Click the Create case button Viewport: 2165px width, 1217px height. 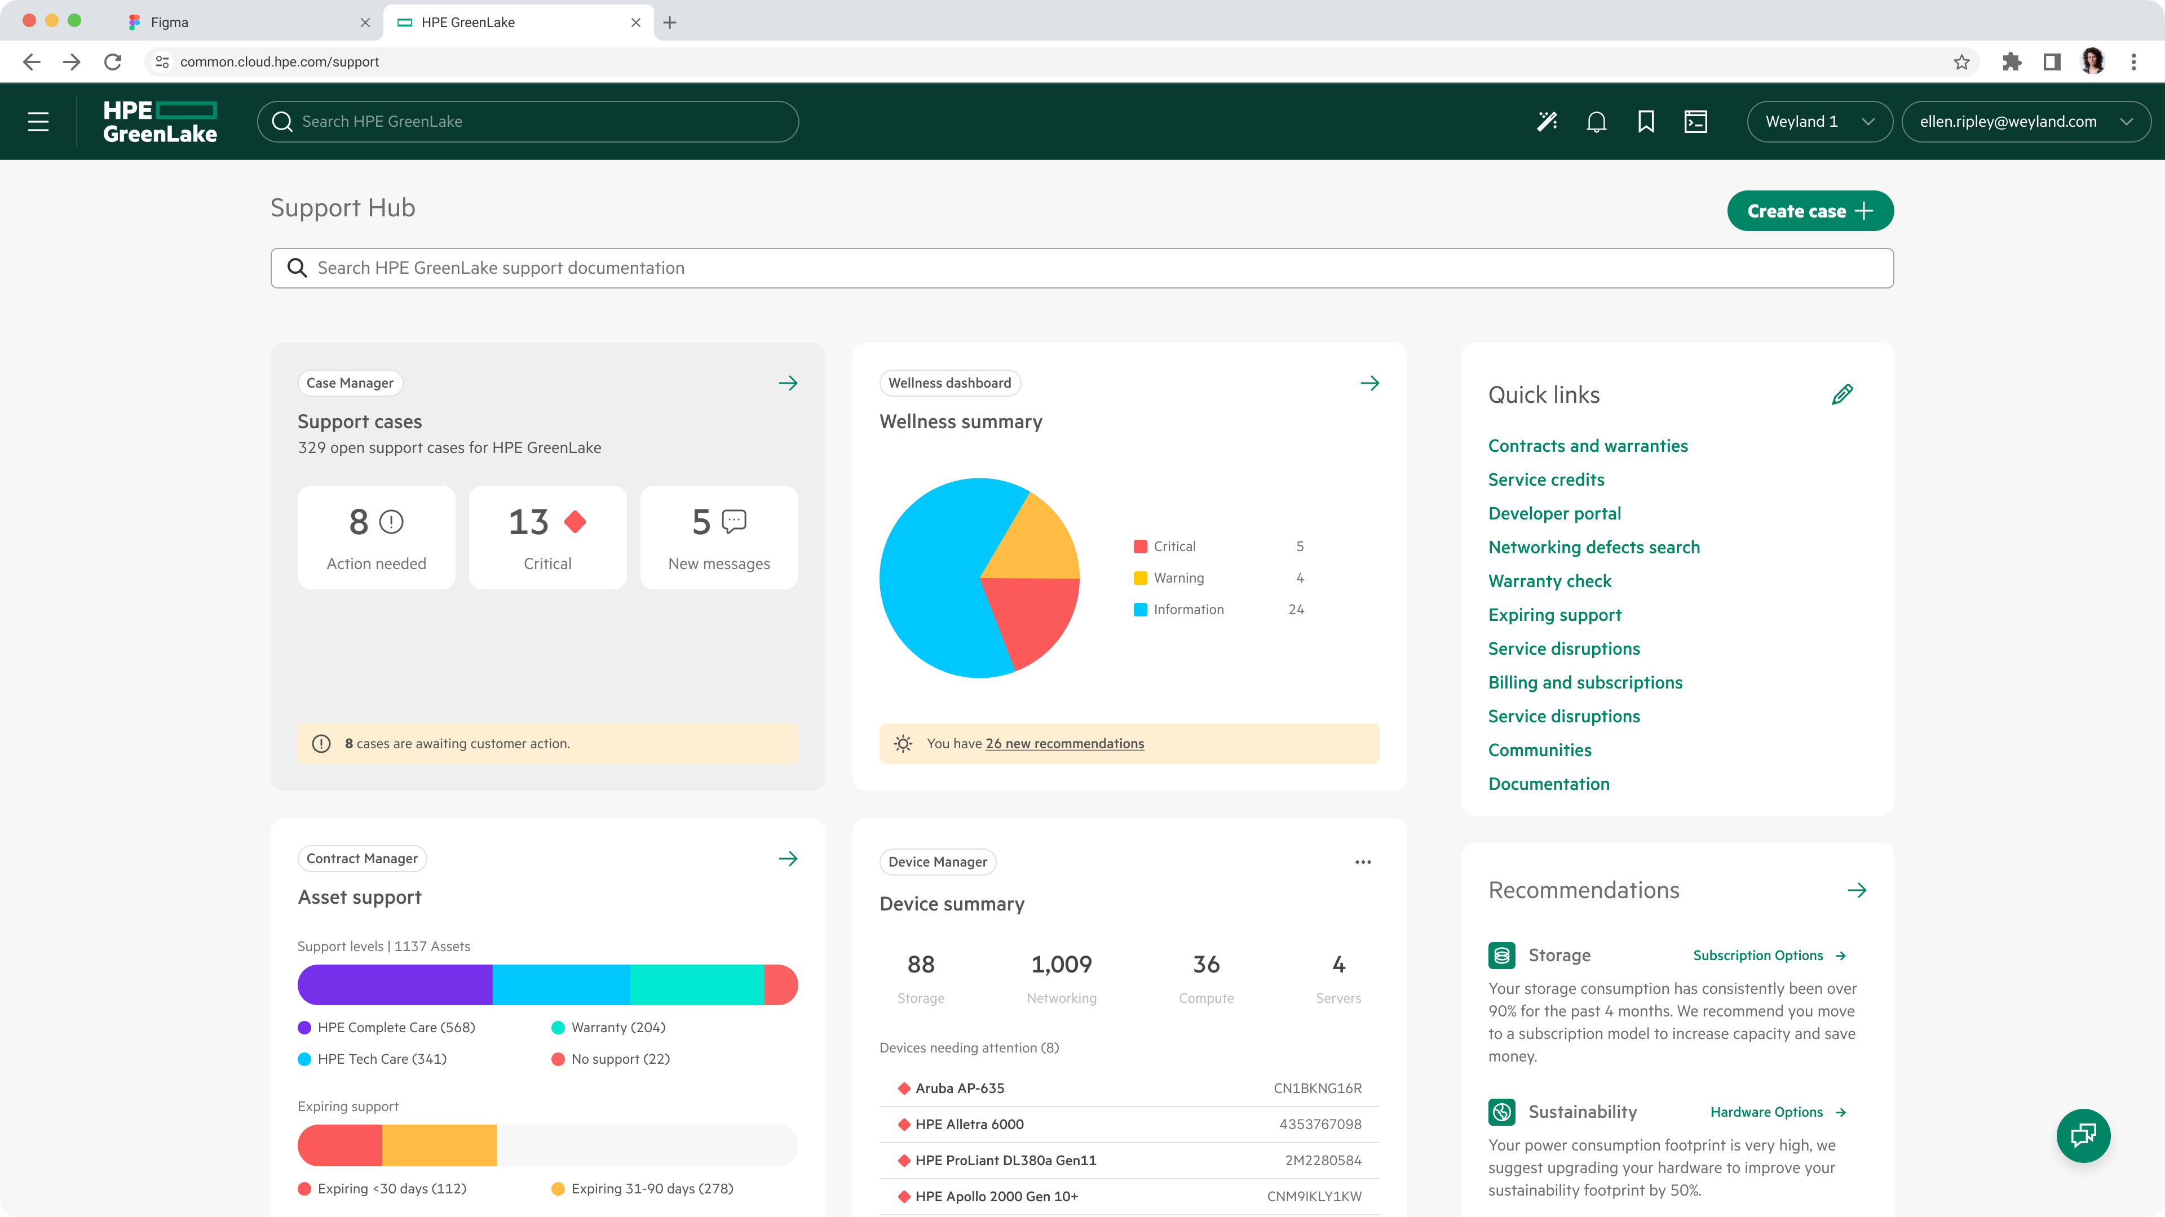(1809, 211)
